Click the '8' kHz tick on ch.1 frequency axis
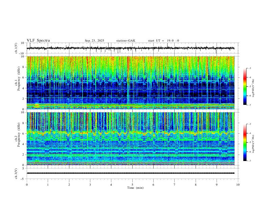Image resolution: width=268 pixels, height=207 pixels. pos(24,67)
